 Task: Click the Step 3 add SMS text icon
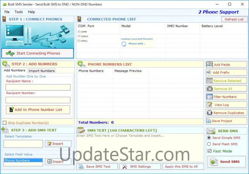pyautogui.click(x=5, y=130)
